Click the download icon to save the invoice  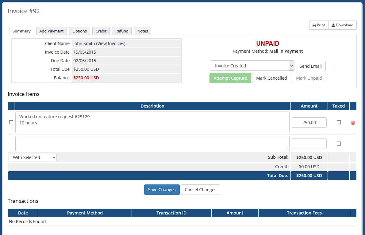coord(333,25)
